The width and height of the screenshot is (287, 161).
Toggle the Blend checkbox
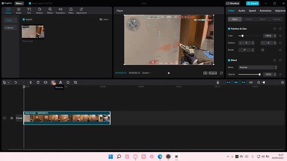click(229, 60)
